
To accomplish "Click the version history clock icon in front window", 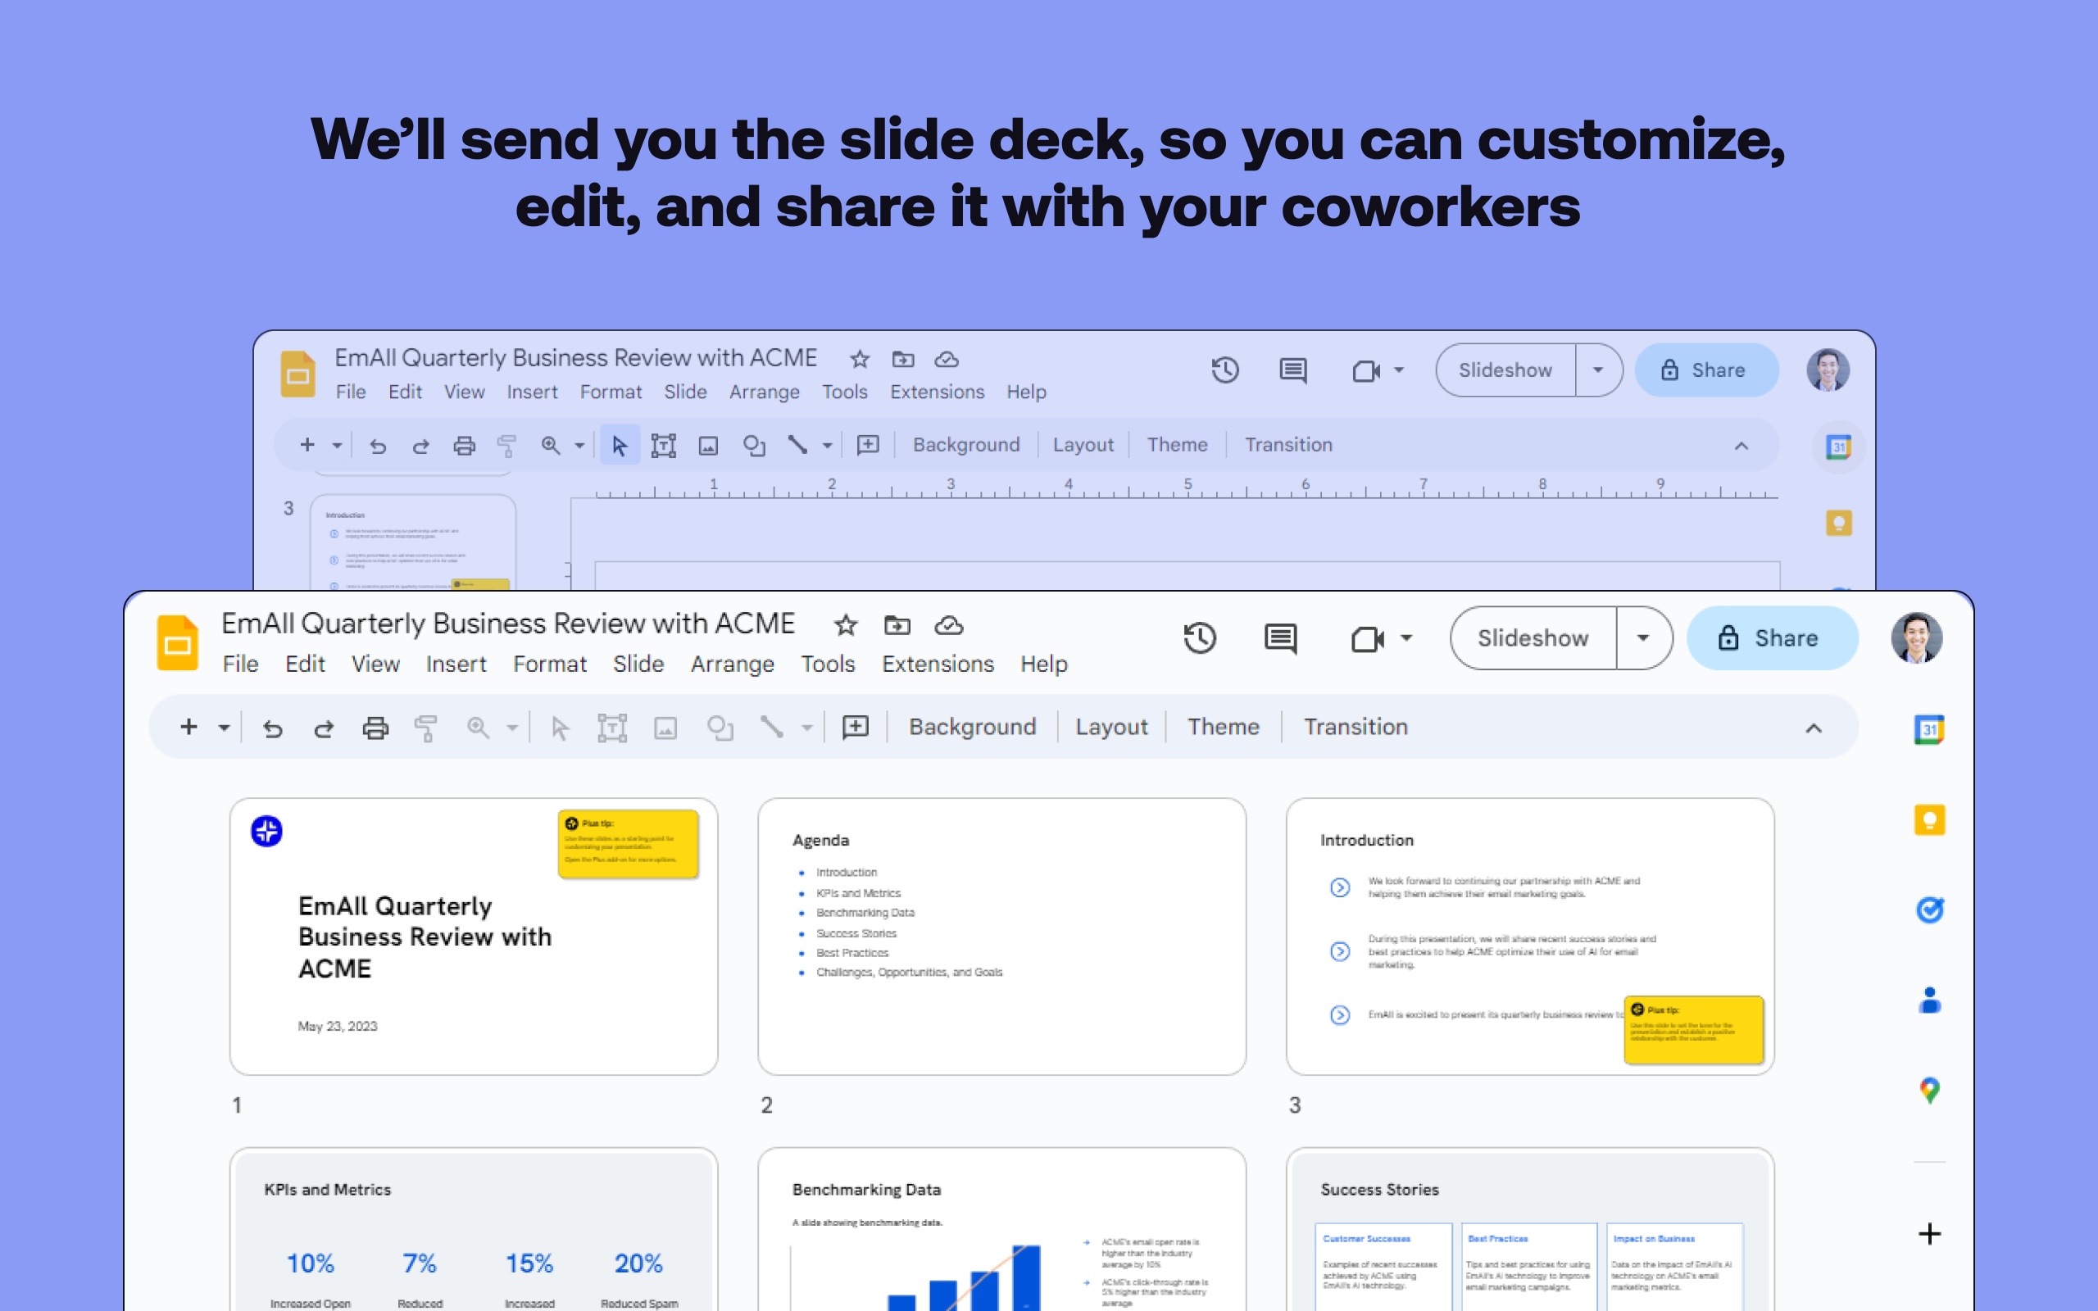I will 1200,639.
